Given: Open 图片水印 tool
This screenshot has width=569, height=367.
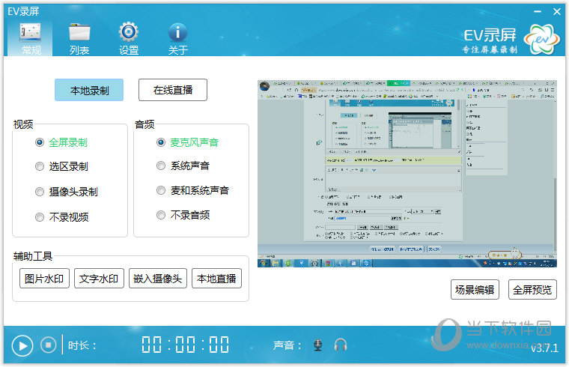Looking at the screenshot, I should click(44, 279).
